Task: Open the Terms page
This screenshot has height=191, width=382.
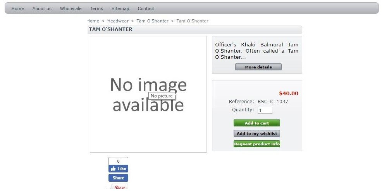Action: click(96, 9)
